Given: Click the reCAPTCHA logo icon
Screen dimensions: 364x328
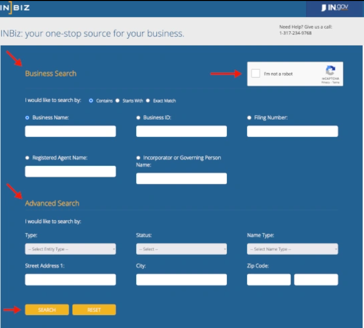Looking at the screenshot, I should (x=330, y=70).
